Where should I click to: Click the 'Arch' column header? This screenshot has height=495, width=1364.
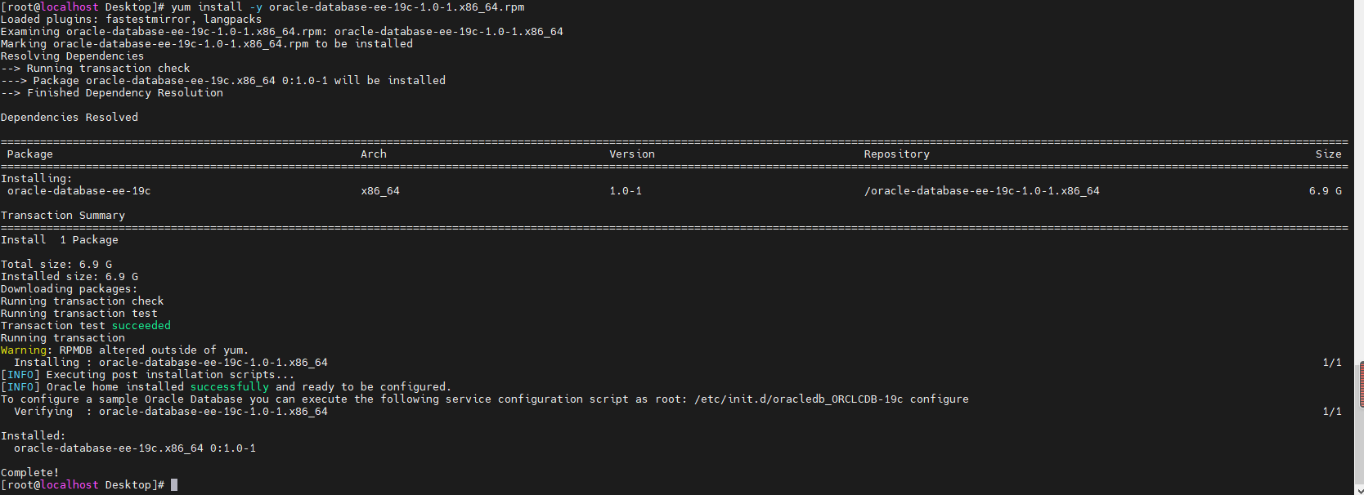point(374,154)
